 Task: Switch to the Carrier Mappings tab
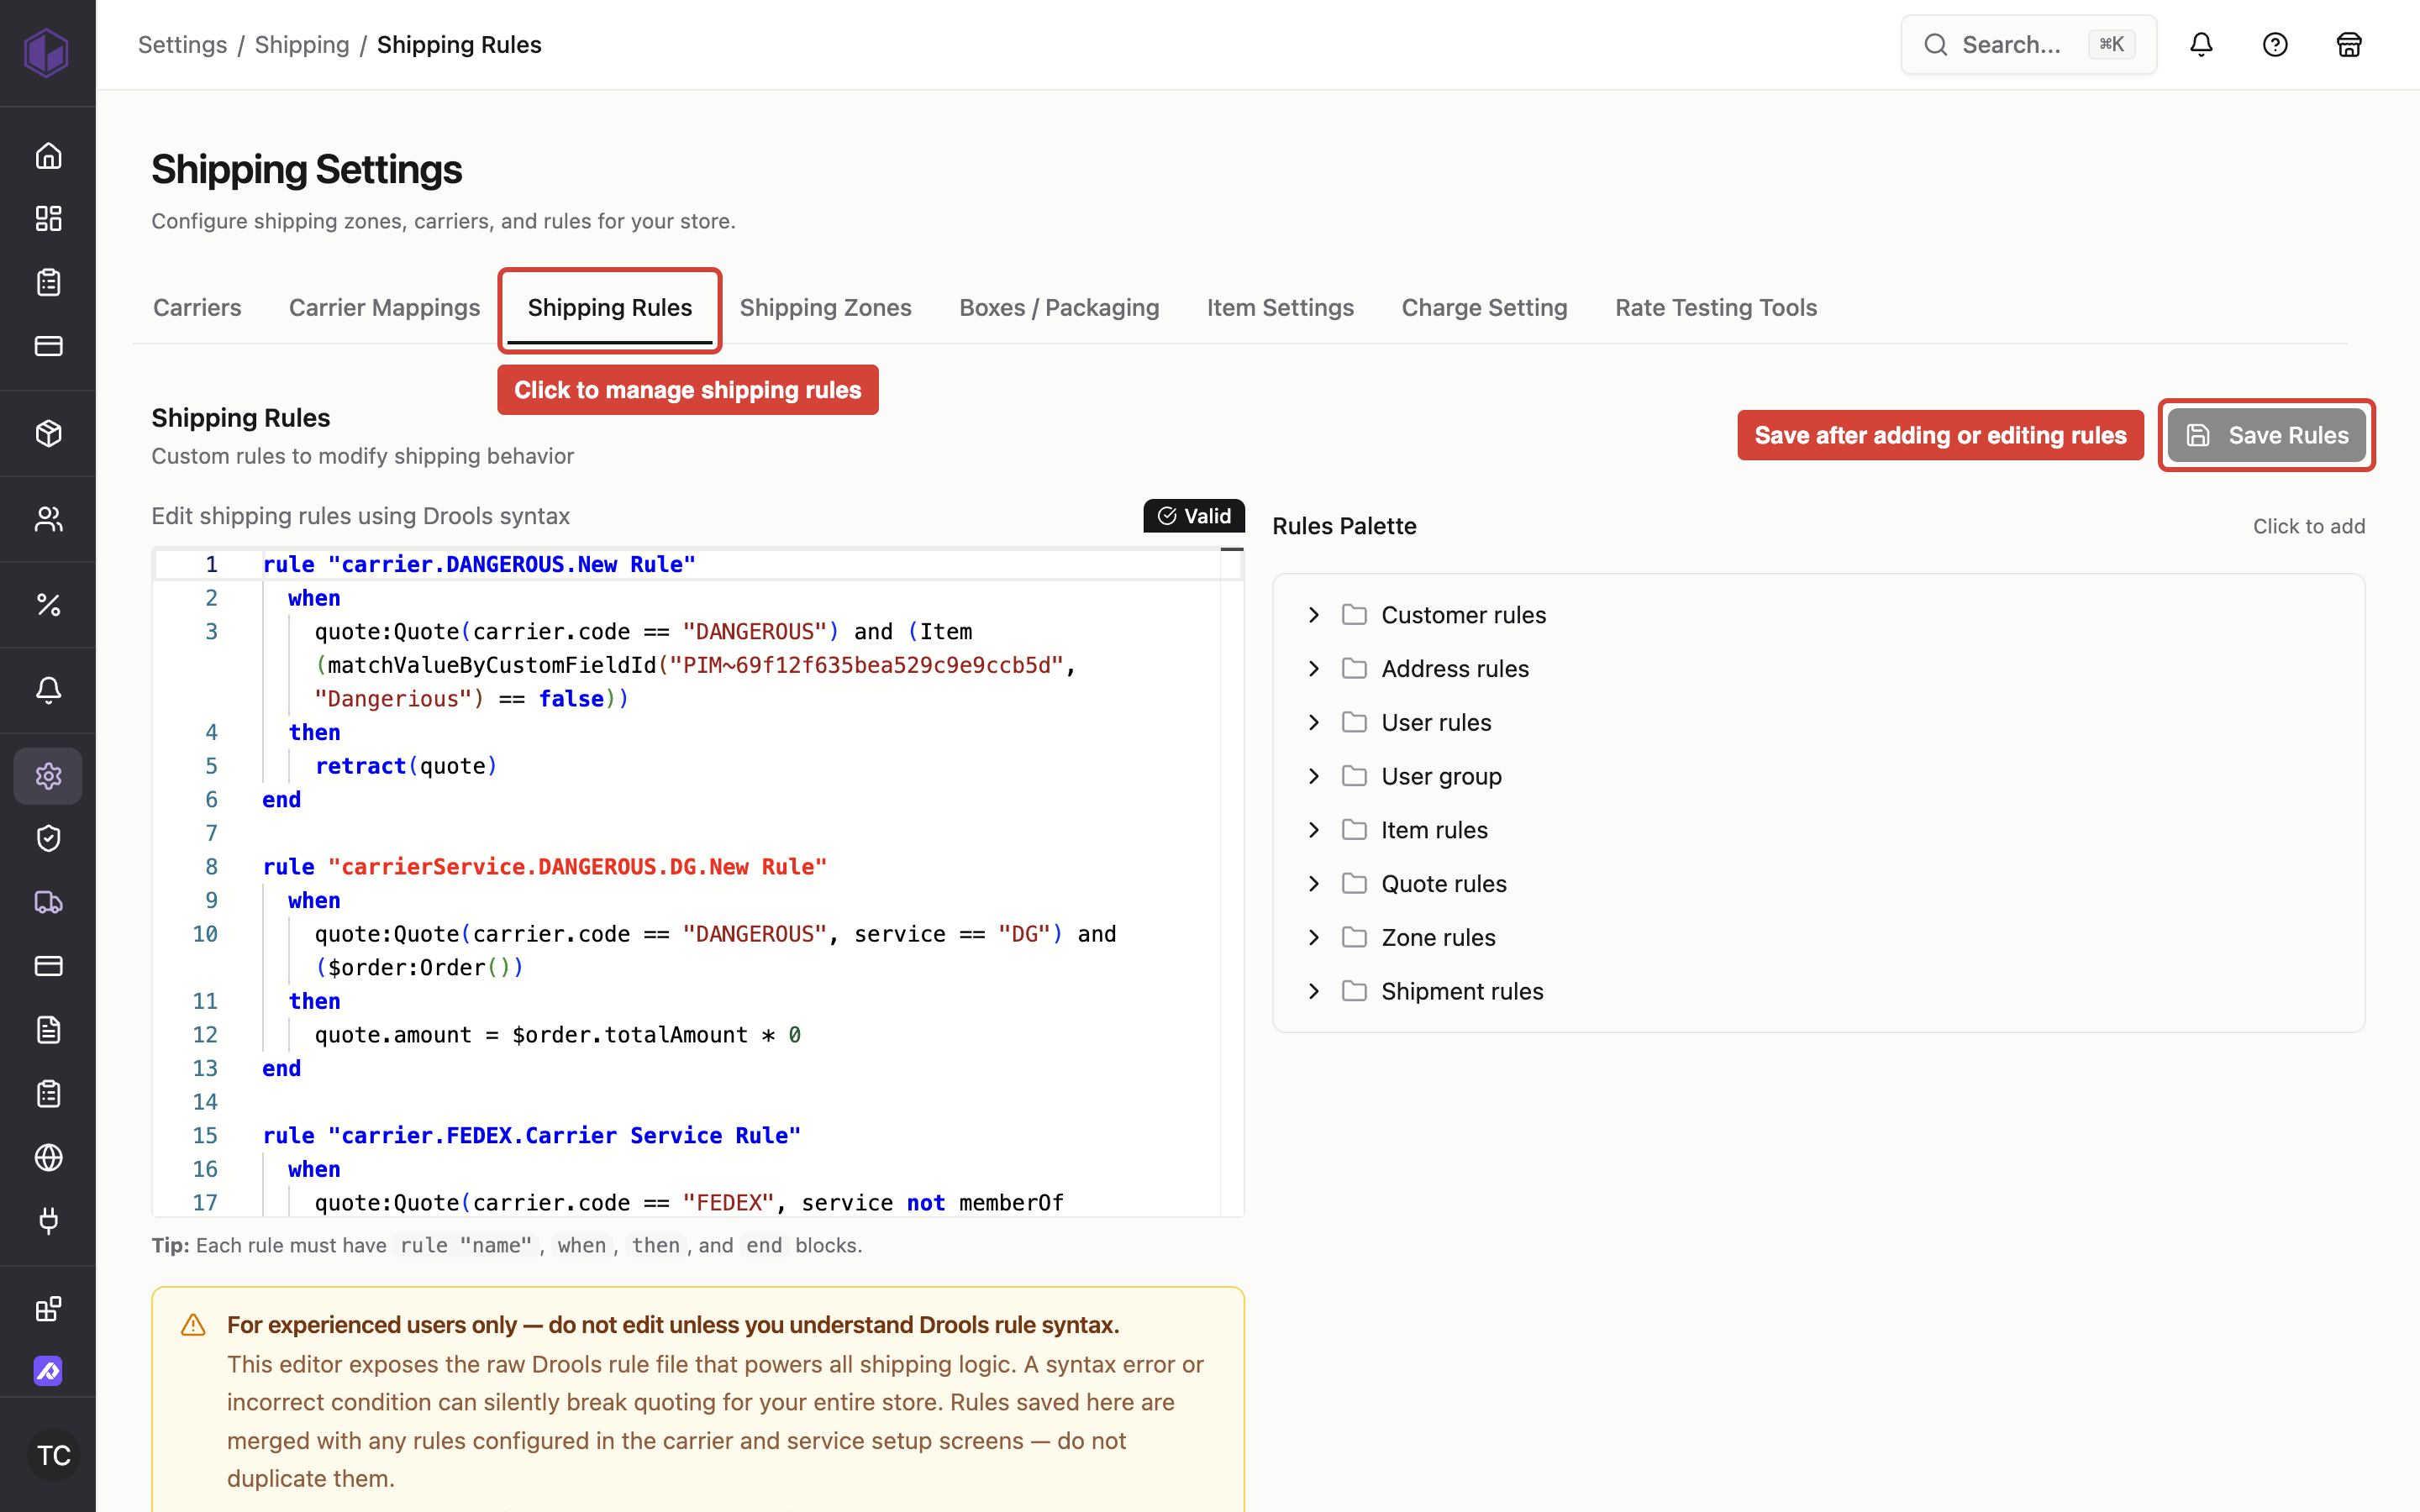384,308
